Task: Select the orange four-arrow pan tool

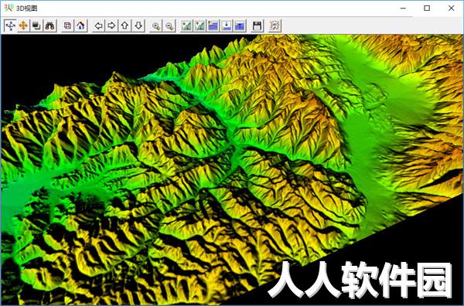Action: click(23, 25)
